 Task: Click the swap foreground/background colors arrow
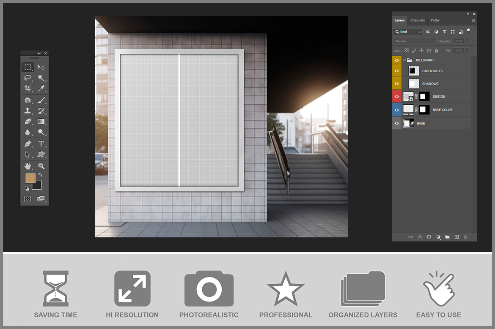pos(41,175)
